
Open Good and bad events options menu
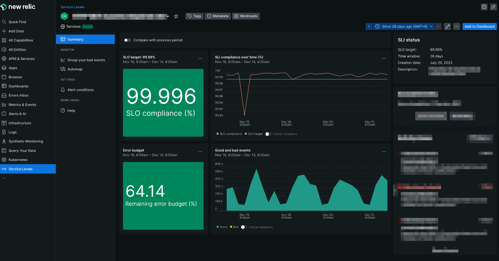pos(384,151)
